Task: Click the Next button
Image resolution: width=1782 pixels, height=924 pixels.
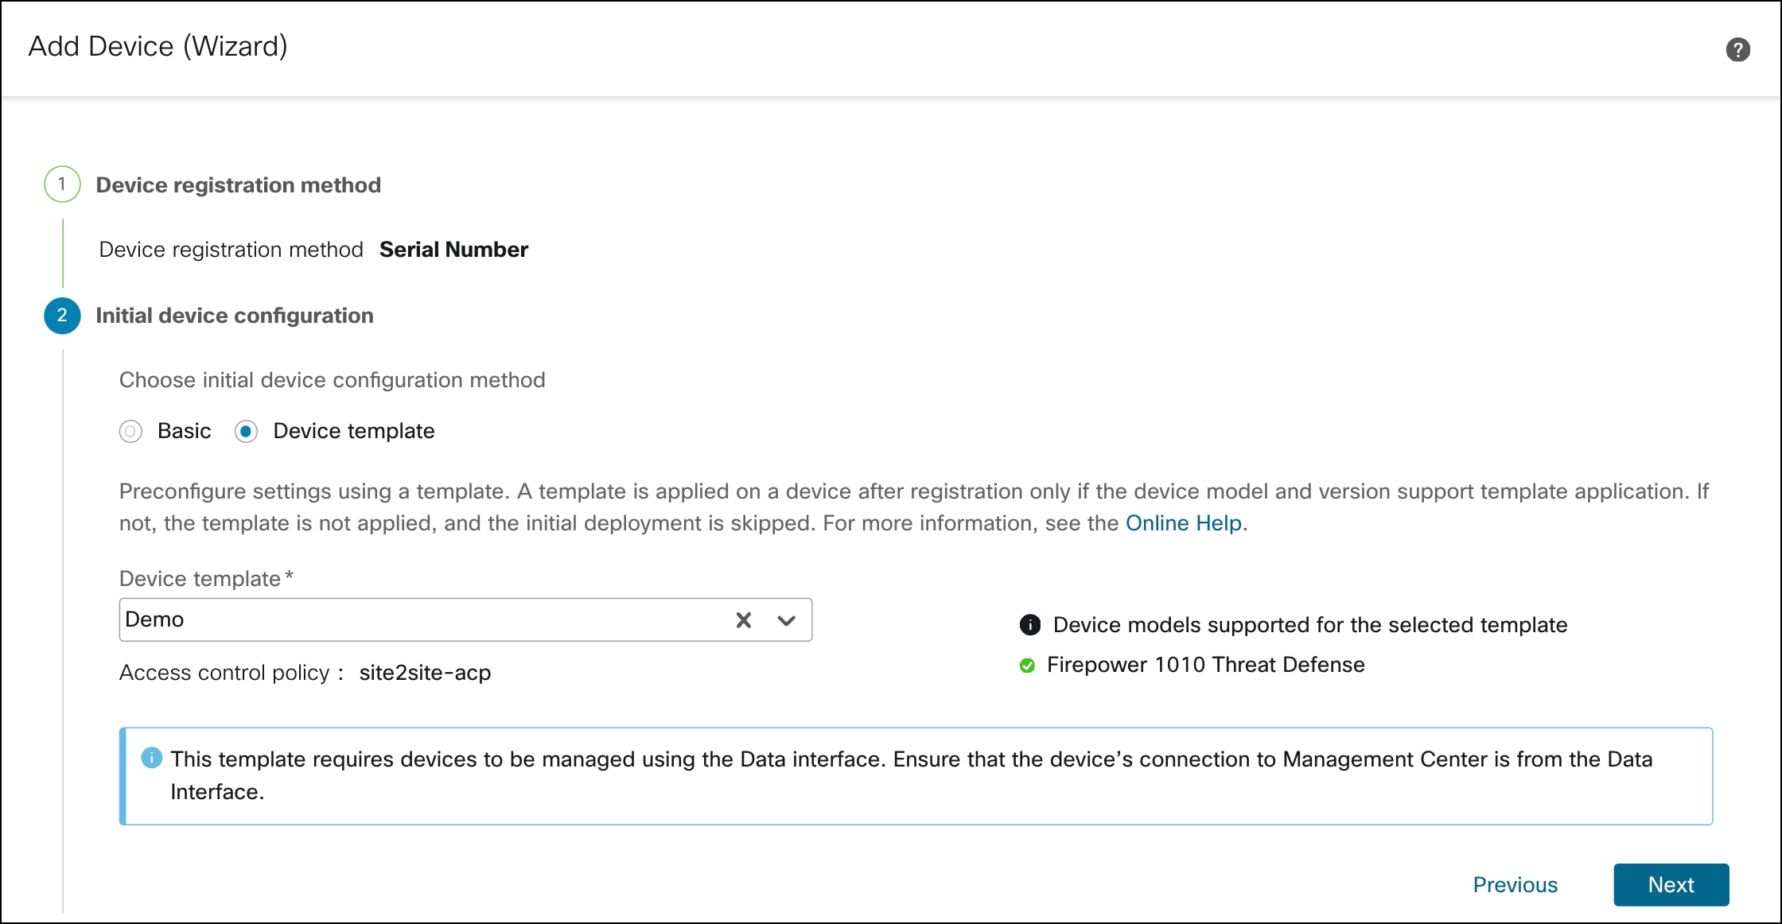Action: 1671,885
